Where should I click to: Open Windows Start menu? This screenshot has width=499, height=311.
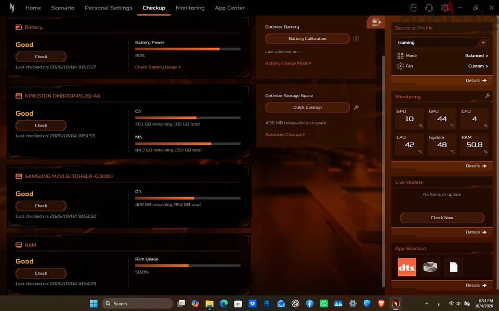(94, 304)
